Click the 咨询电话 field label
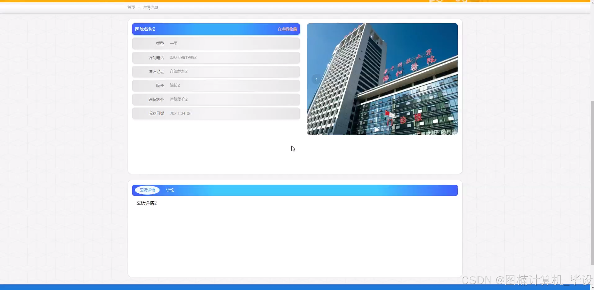 pyautogui.click(x=156, y=58)
